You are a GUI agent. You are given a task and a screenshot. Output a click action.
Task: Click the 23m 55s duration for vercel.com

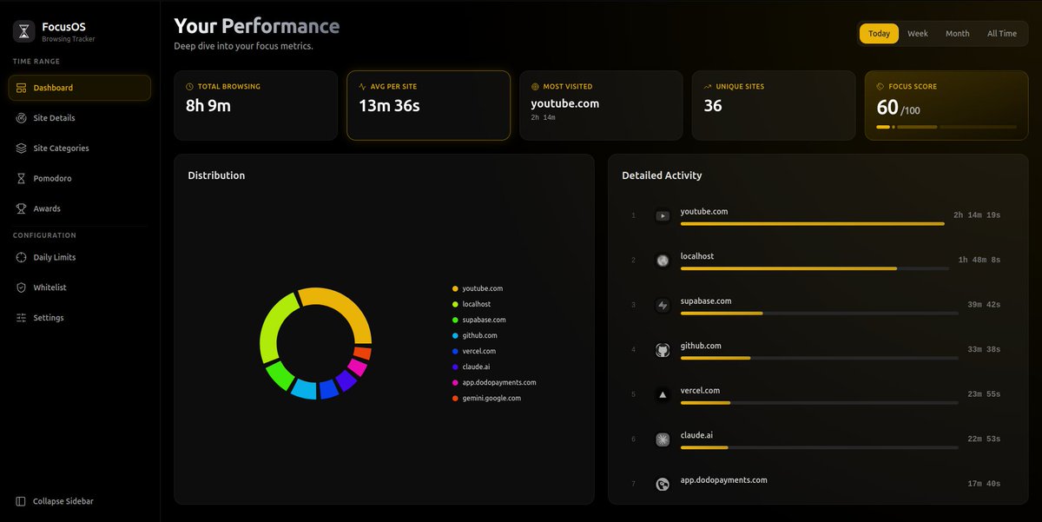point(984,394)
